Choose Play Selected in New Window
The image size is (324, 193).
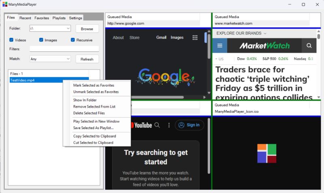coord(96,121)
